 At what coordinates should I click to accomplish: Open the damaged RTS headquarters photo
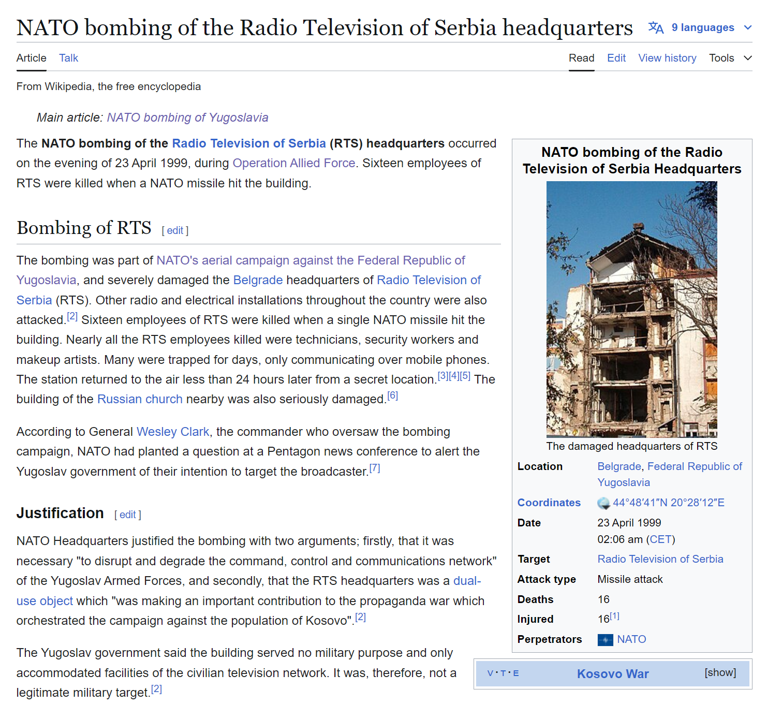(x=632, y=309)
